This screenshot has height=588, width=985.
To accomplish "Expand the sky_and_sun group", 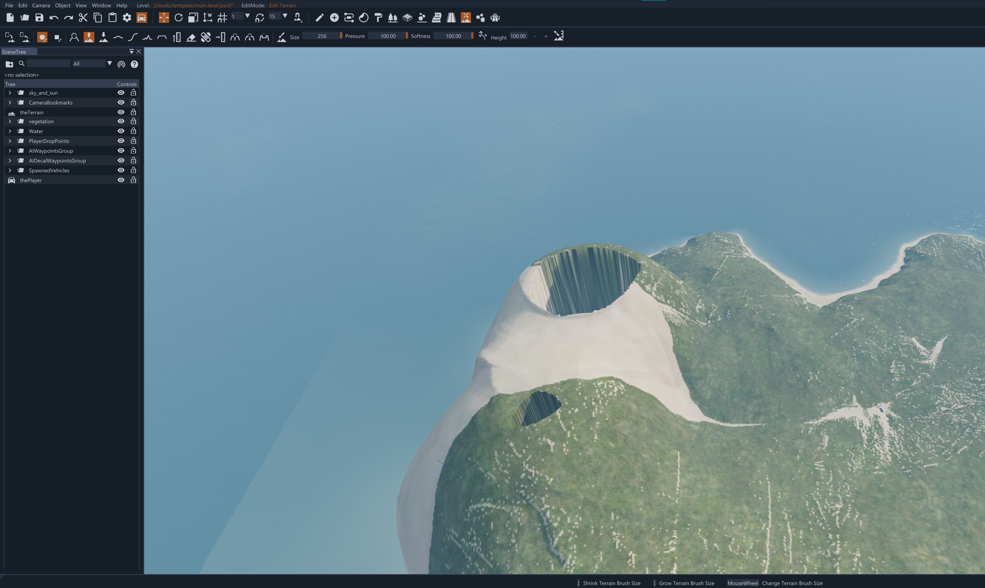I will click(x=10, y=93).
